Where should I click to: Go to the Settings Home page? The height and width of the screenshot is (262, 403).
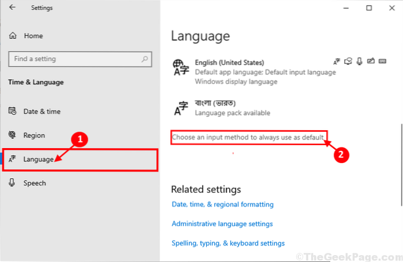33,36
